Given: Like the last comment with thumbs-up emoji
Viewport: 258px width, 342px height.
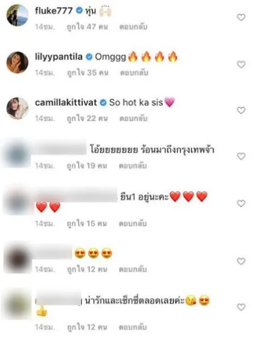Looking at the screenshot, I should (x=241, y=307).
